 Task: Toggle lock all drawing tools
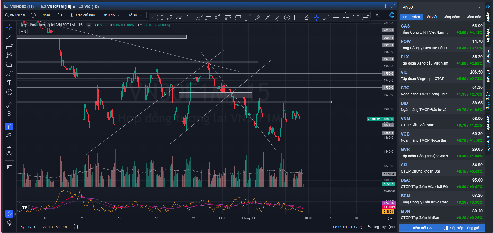tap(9, 145)
